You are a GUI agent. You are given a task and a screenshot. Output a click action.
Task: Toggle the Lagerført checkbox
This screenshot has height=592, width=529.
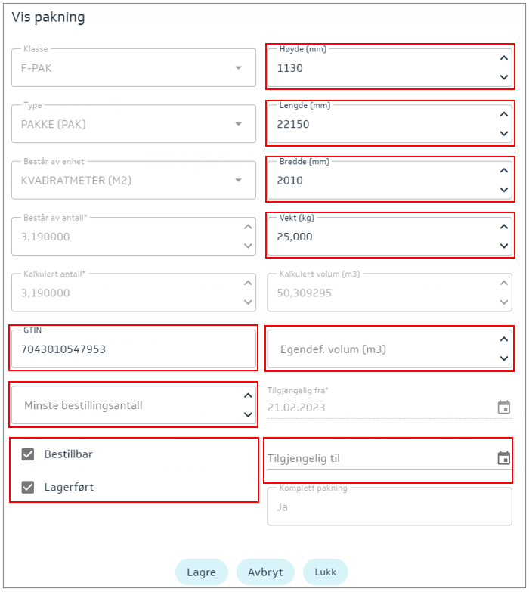coord(28,488)
